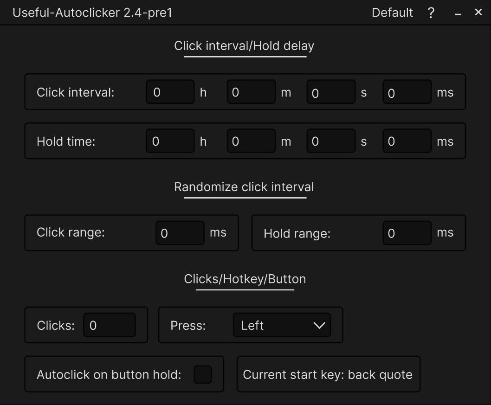Click the "Hold range:" label

tap(297, 233)
